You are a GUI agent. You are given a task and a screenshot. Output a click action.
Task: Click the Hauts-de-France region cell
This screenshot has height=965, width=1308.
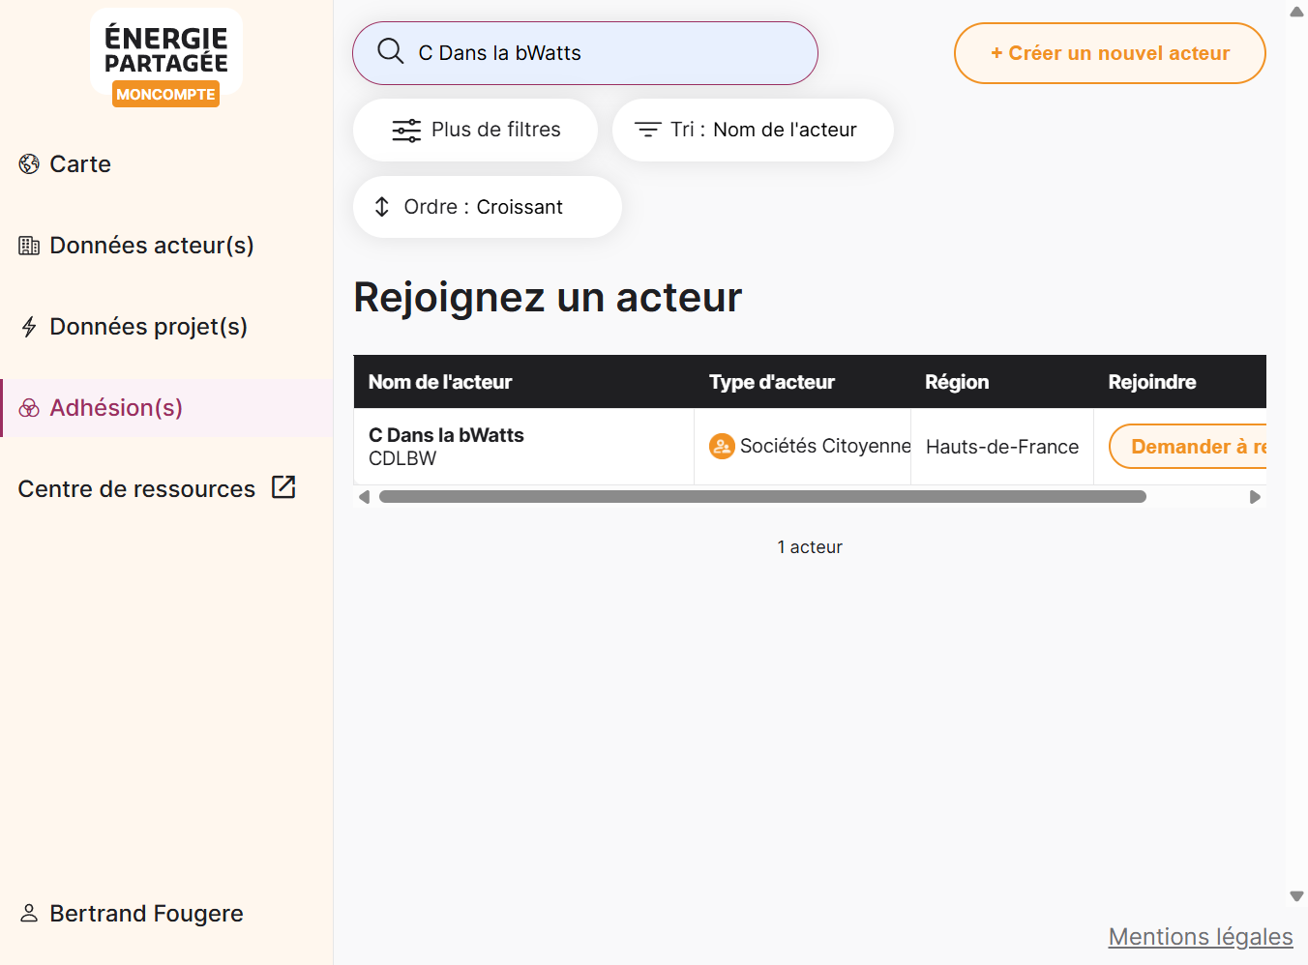1002,447
